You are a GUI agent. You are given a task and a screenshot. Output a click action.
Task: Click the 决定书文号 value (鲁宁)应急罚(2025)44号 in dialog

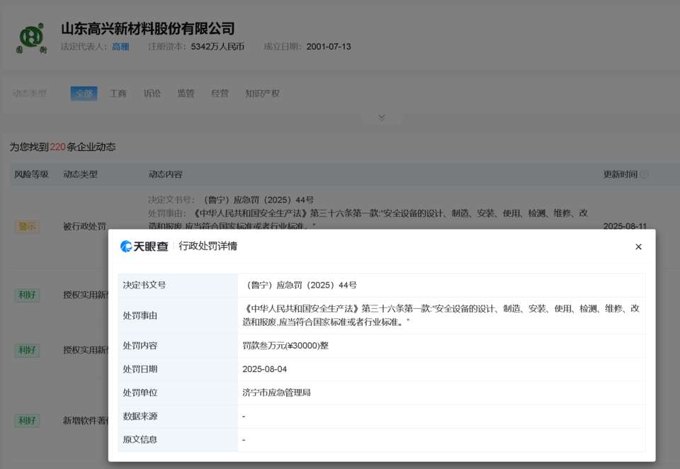click(x=300, y=285)
